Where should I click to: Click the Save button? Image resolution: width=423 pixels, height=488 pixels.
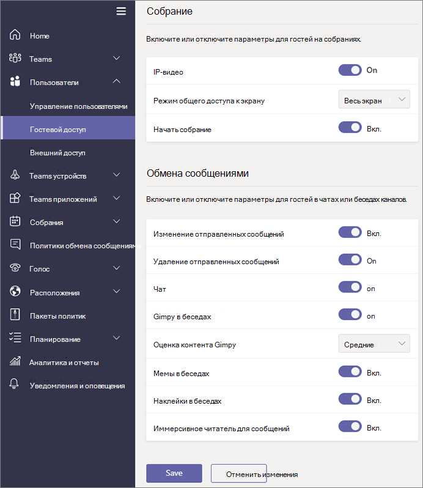click(x=174, y=473)
